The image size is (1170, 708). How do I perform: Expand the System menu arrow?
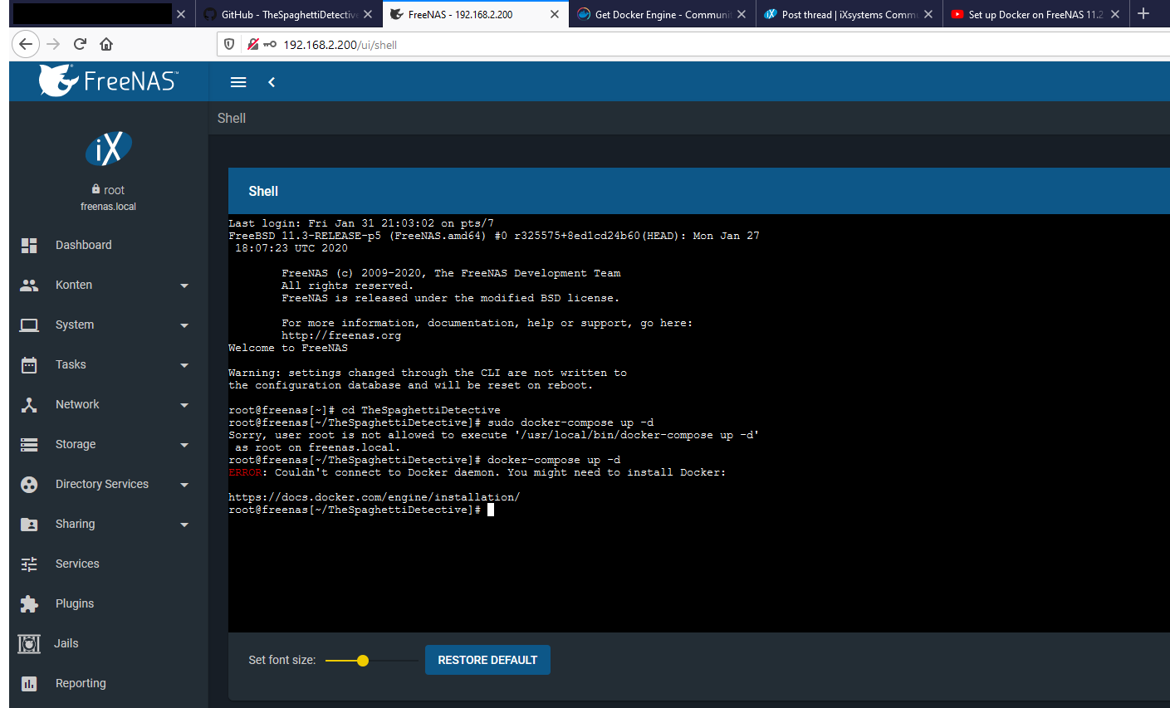[184, 325]
